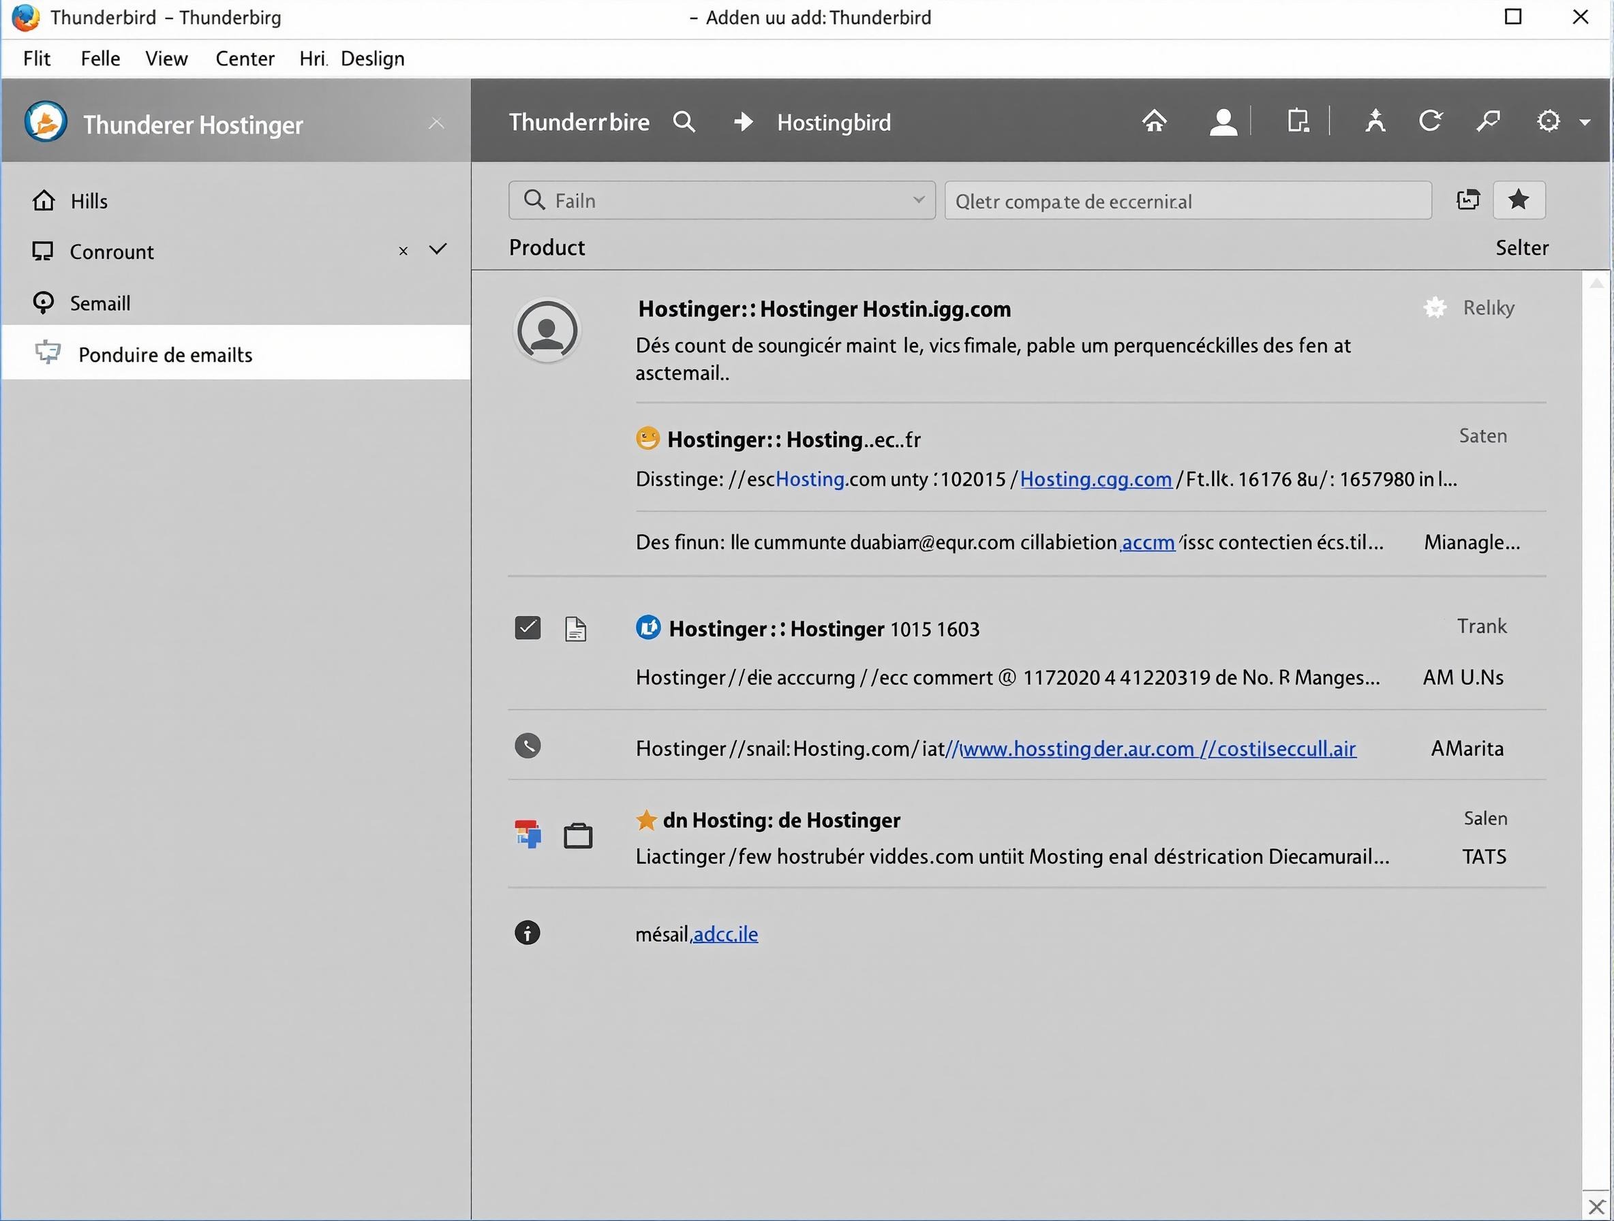
Task: Click the Product column header
Action: pyautogui.click(x=547, y=247)
